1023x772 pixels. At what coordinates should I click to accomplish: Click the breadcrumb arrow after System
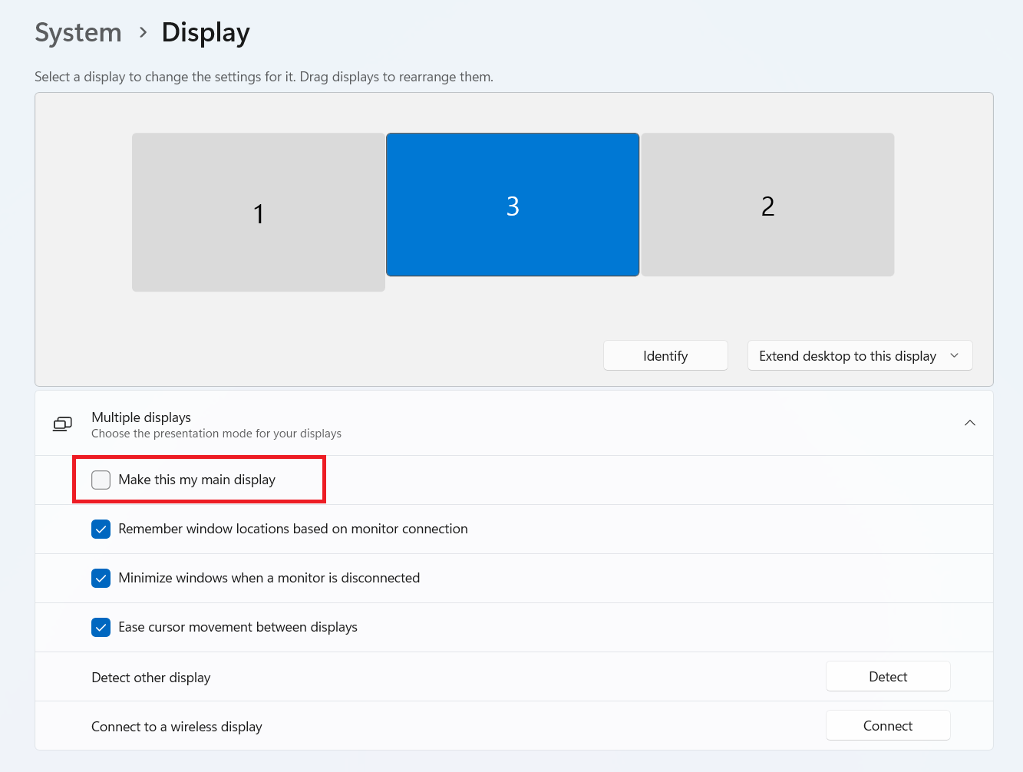tap(143, 32)
